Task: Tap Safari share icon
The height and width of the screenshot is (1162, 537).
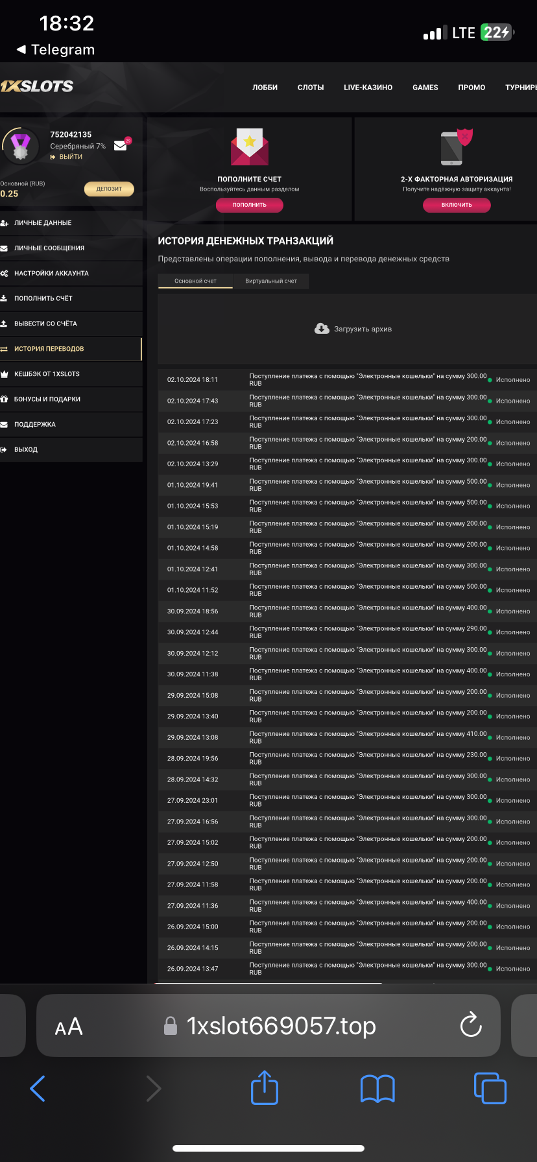Action: point(265,1088)
